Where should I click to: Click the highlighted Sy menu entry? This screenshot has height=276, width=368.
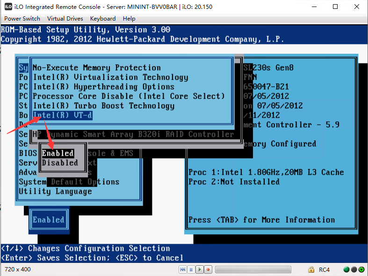click(x=23, y=68)
